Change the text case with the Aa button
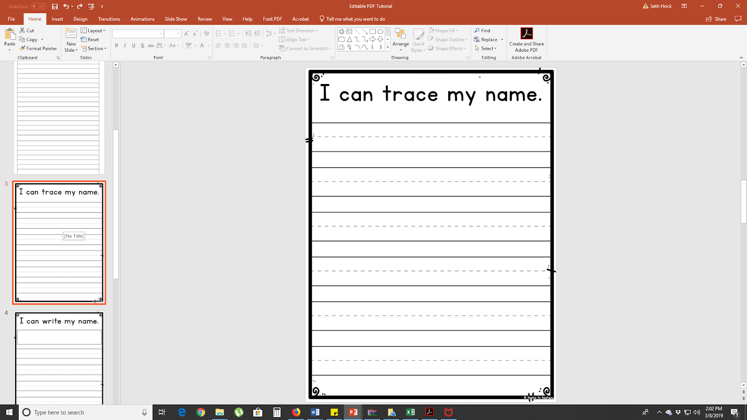The image size is (747, 420). point(173,46)
